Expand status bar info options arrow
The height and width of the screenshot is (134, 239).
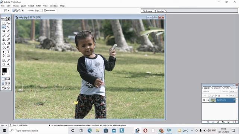tap(49, 125)
